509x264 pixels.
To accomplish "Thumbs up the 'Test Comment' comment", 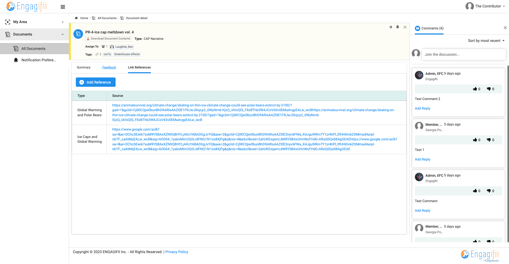I will coord(475,191).
